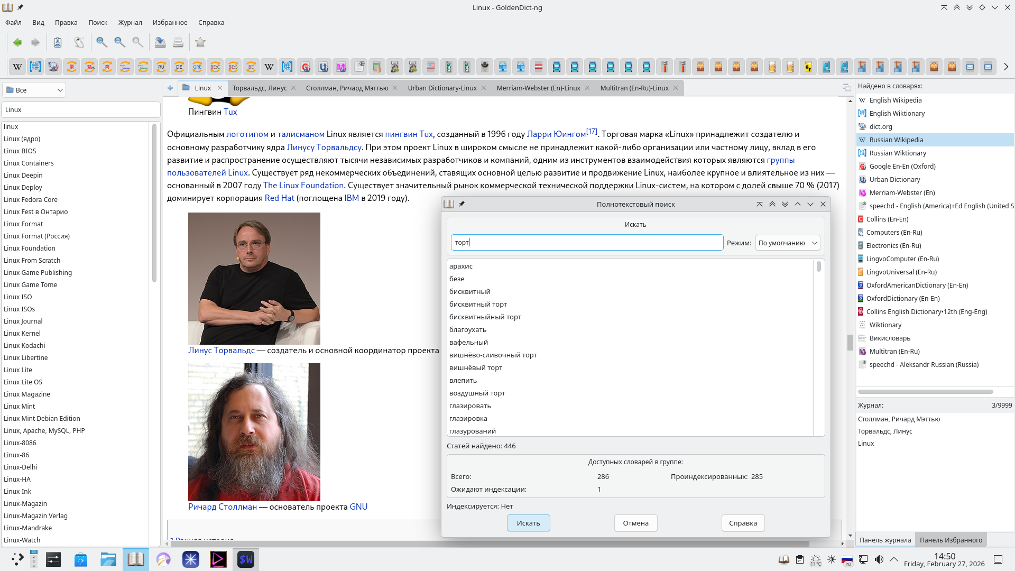Screen dimensions: 1015x571
Task: Click the pronounce word speaker icon
Action: (x=79, y=42)
